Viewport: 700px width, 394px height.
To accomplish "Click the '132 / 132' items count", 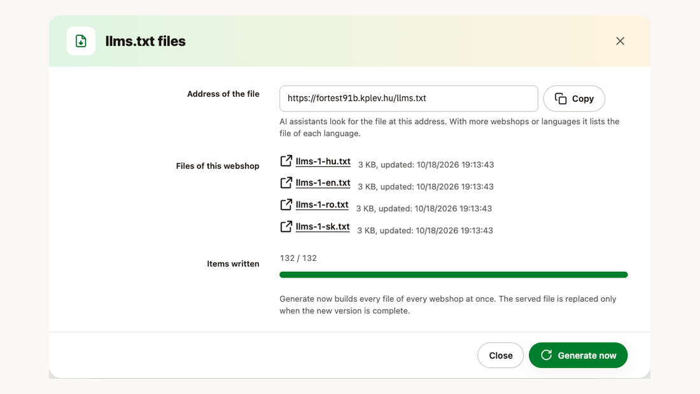I will pyautogui.click(x=298, y=258).
